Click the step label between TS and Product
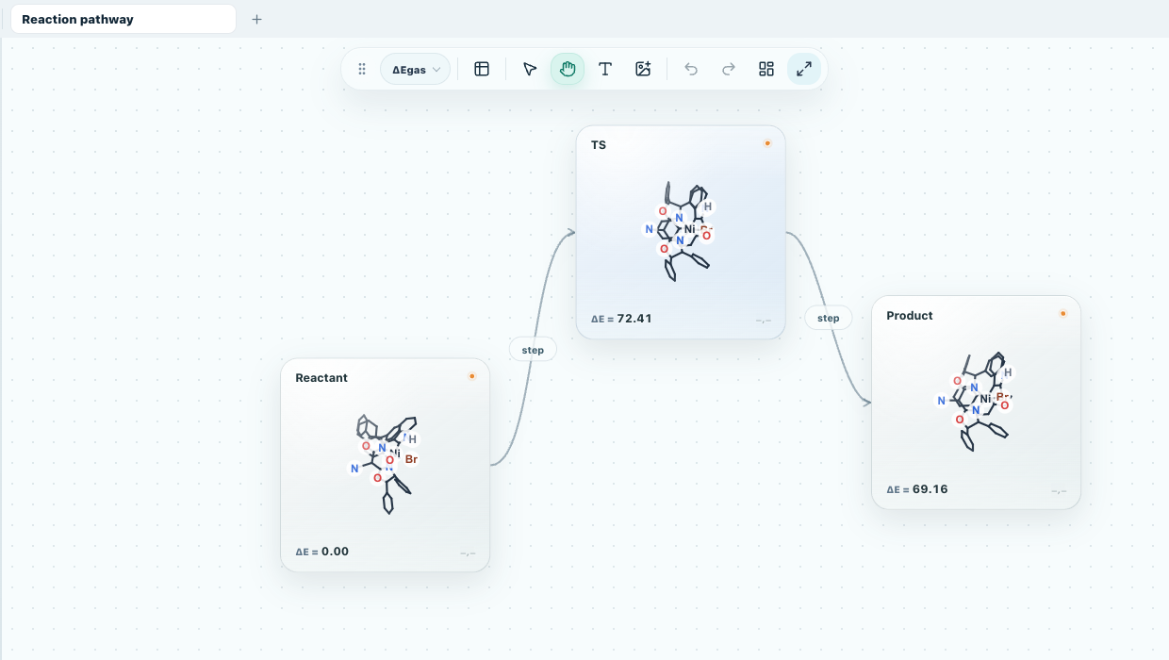 point(829,318)
